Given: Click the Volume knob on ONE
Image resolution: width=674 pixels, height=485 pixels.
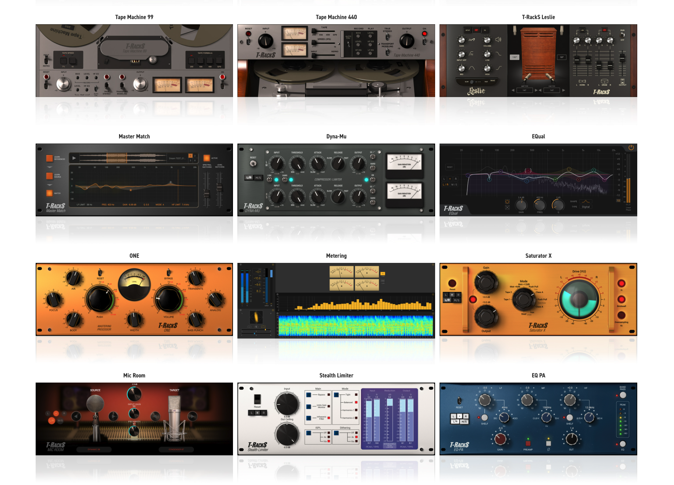Looking at the screenshot, I should click(168, 299).
